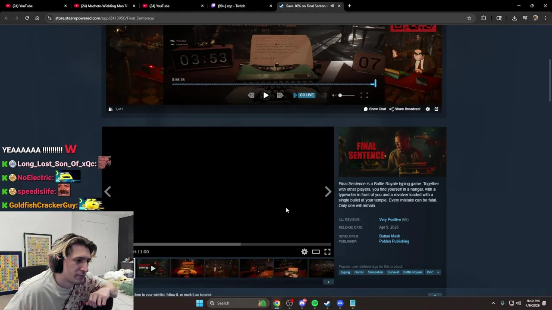Adjust the broadcast volume slider

tap(346, 95)
